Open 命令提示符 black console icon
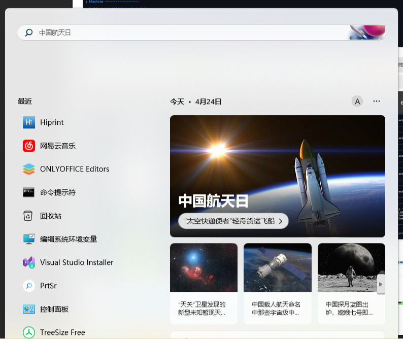The height and width of the screenshot is (339, 403). coord(29,192)
